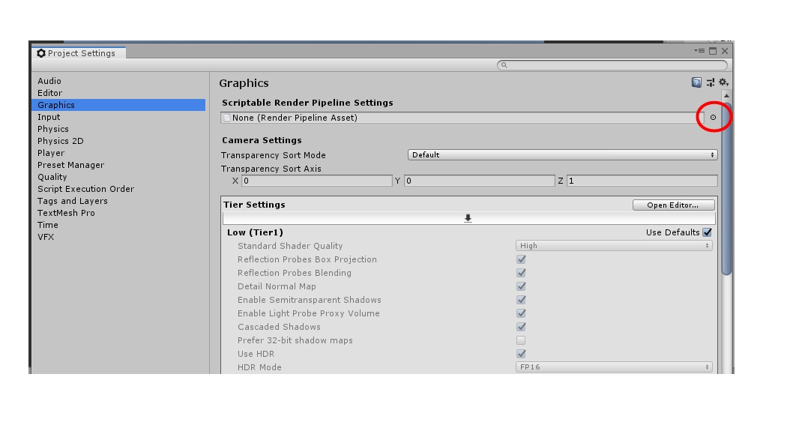The width and height of the screenshot is (793, 446).
Task: Toggle Use Defaults for Low (Tier1)
Action: (707, 232)
